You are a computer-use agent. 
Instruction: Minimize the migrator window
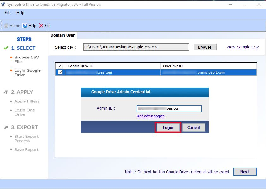[x=230, y=4]
